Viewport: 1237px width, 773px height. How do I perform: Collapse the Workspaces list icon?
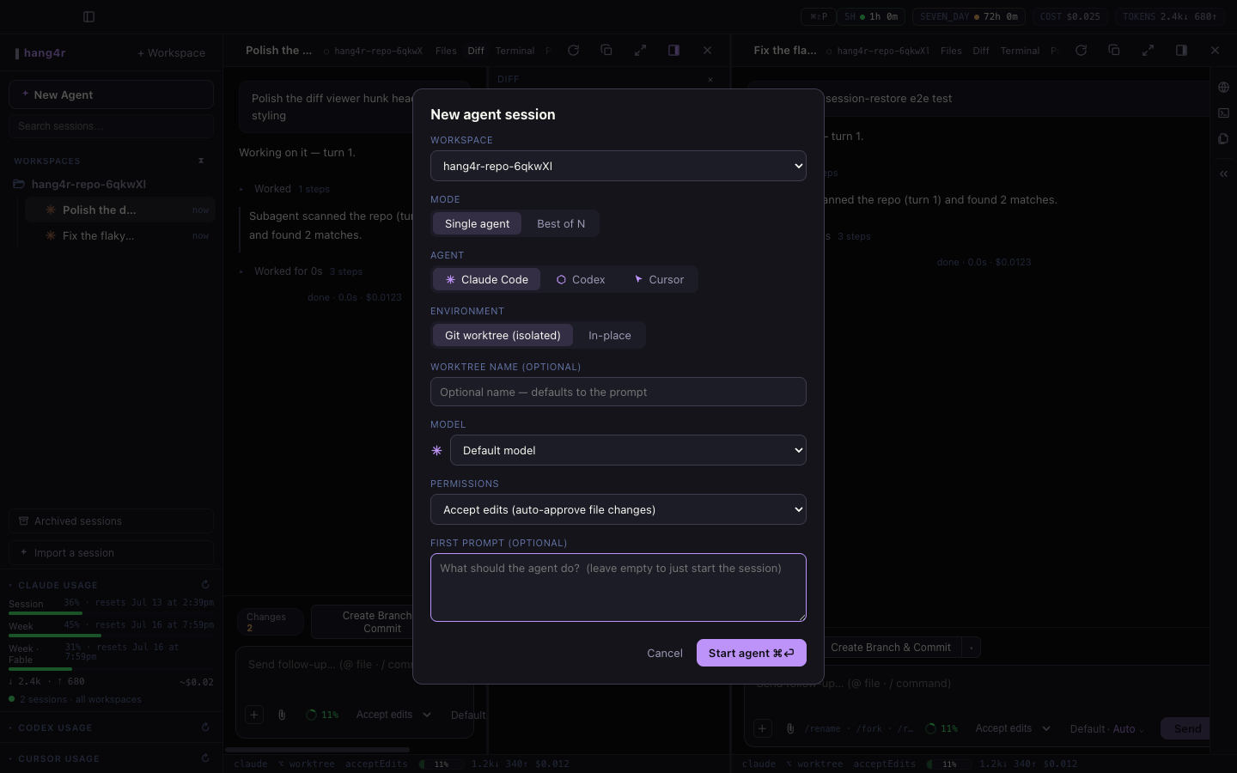[201, 161]
